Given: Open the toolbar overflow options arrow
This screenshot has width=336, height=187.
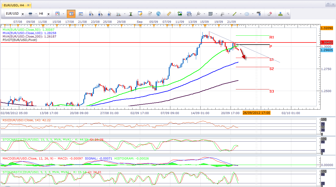Looking at the screenshot, I should click(288, 14).
